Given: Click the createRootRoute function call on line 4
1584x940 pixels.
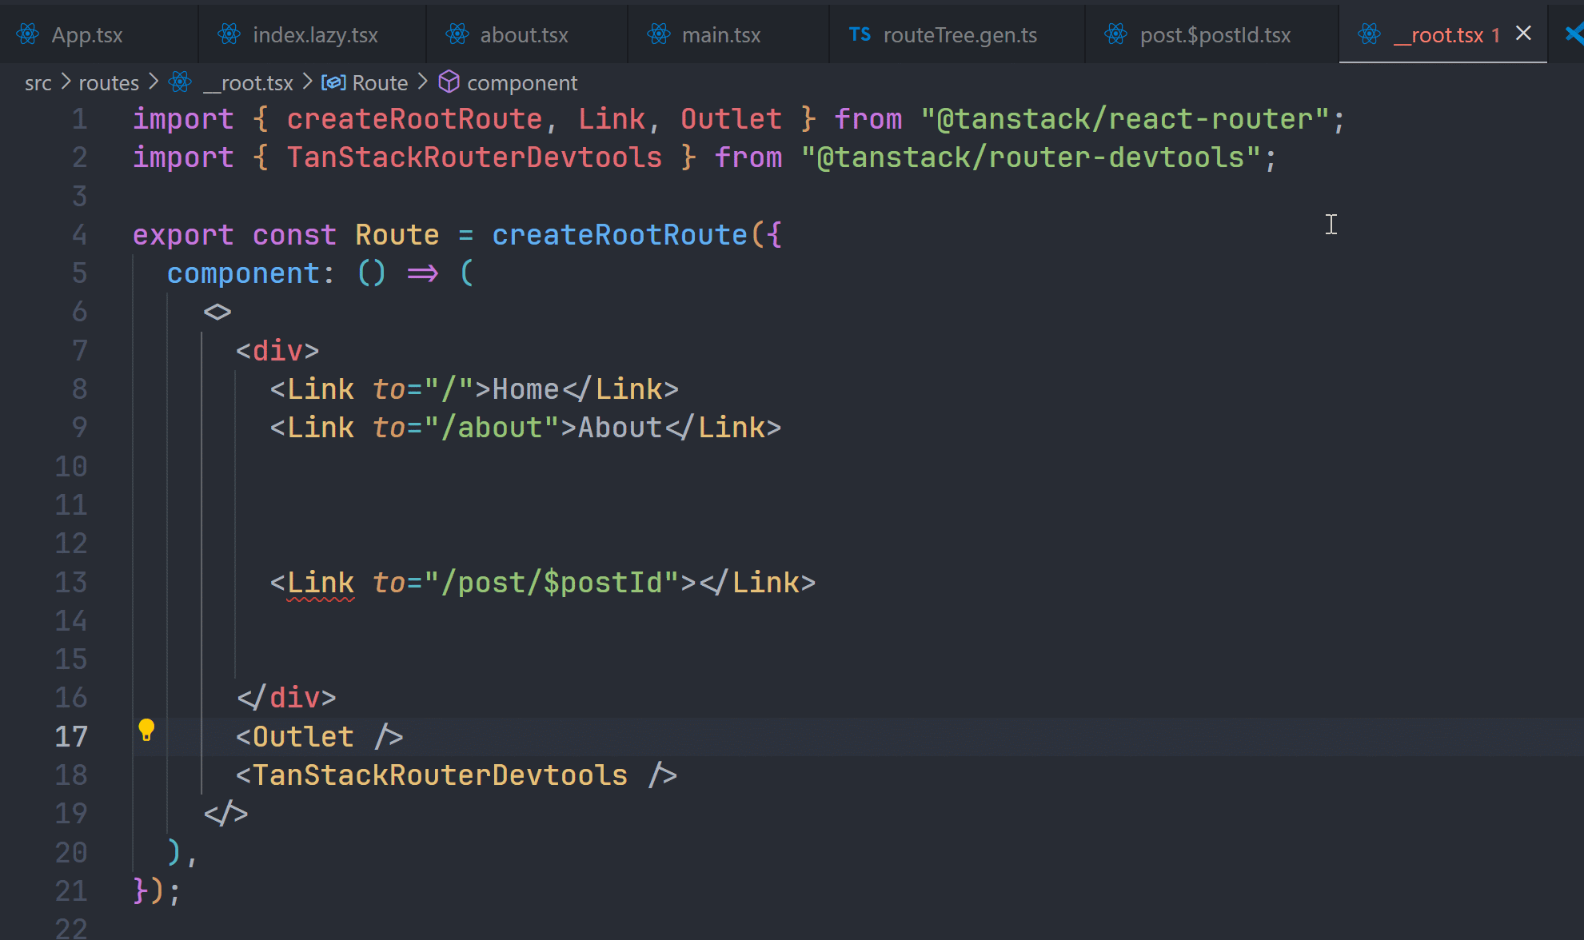Looking at the screenshot, I should tap(619, 235).
